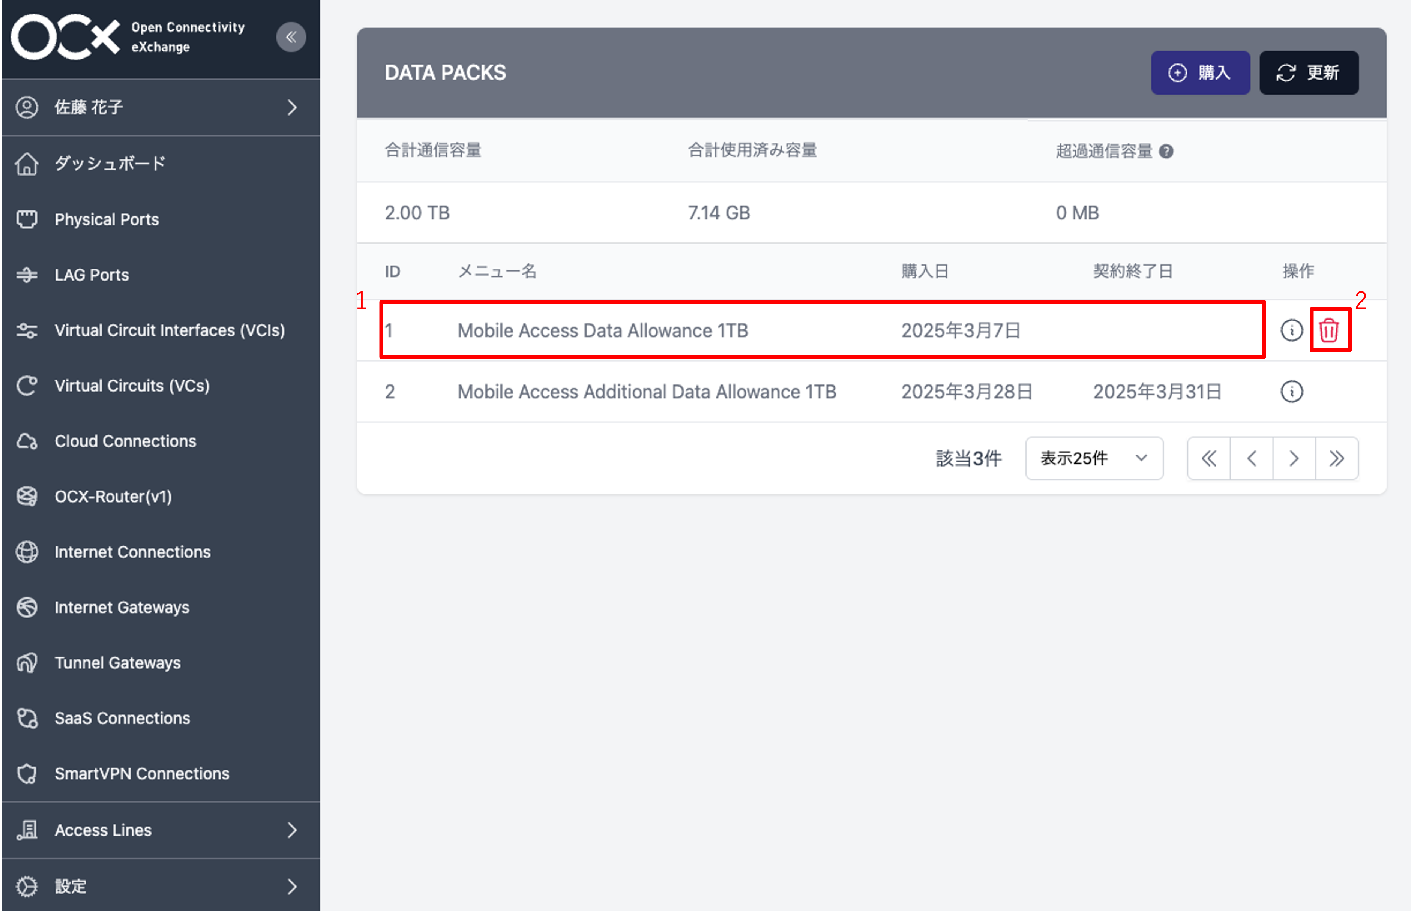
Task: Open info details for Mobile Access Data Allowance 1TB
Action: pyautogui.click(x=1291, y=330)
